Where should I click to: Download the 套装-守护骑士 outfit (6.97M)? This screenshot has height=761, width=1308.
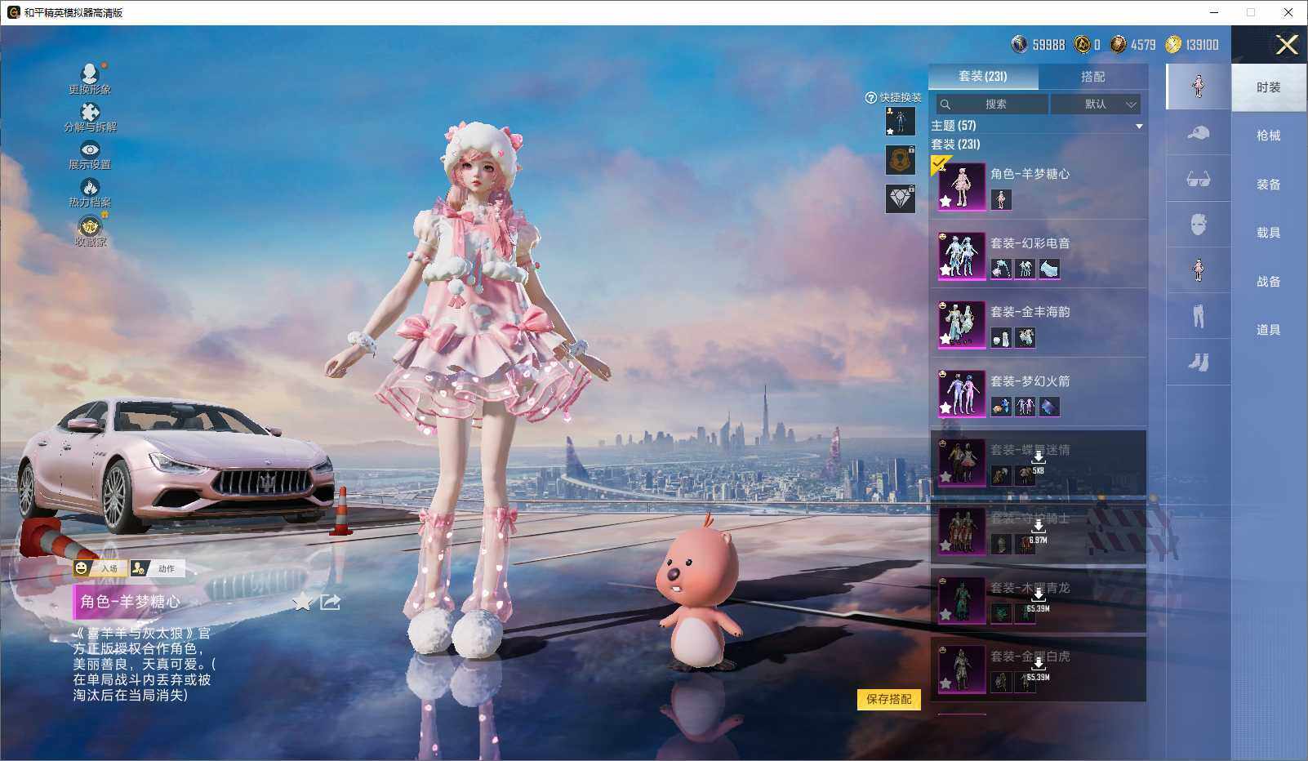click(1038, 527)
